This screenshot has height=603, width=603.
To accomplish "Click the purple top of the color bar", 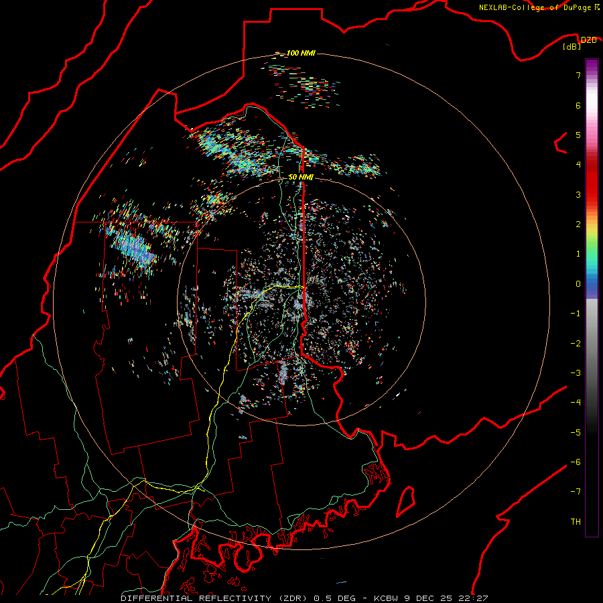I will coord(592,66).
